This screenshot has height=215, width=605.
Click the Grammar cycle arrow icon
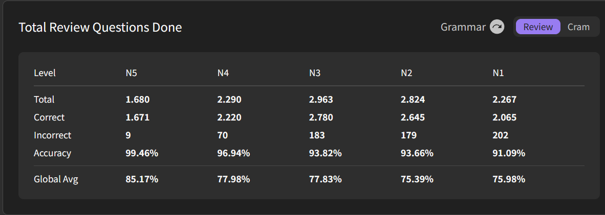click(x=497, y=27)
